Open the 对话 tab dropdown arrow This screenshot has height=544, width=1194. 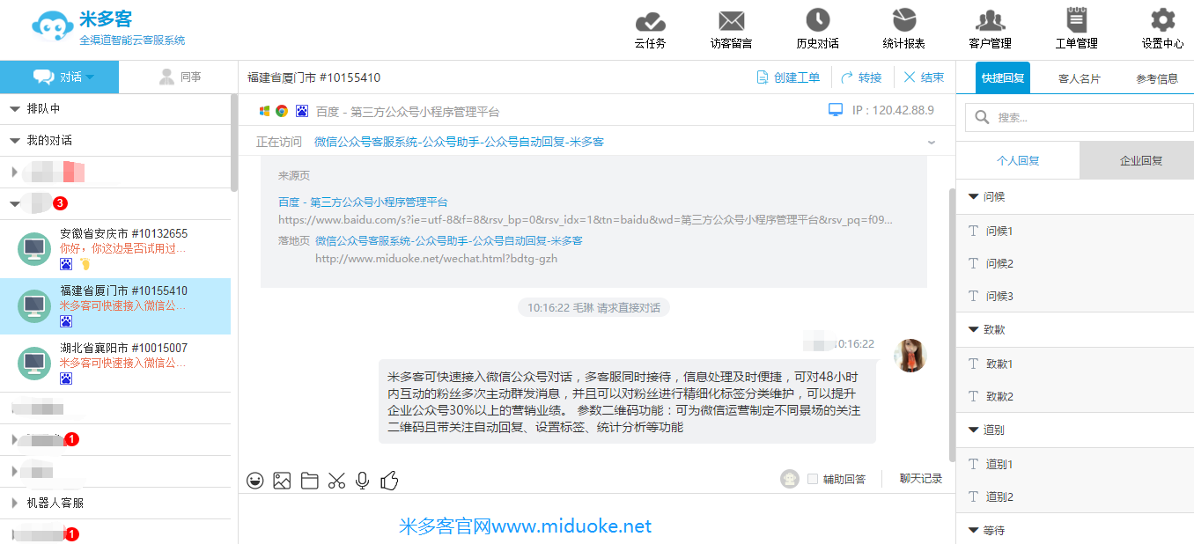(x=90, y=77)
